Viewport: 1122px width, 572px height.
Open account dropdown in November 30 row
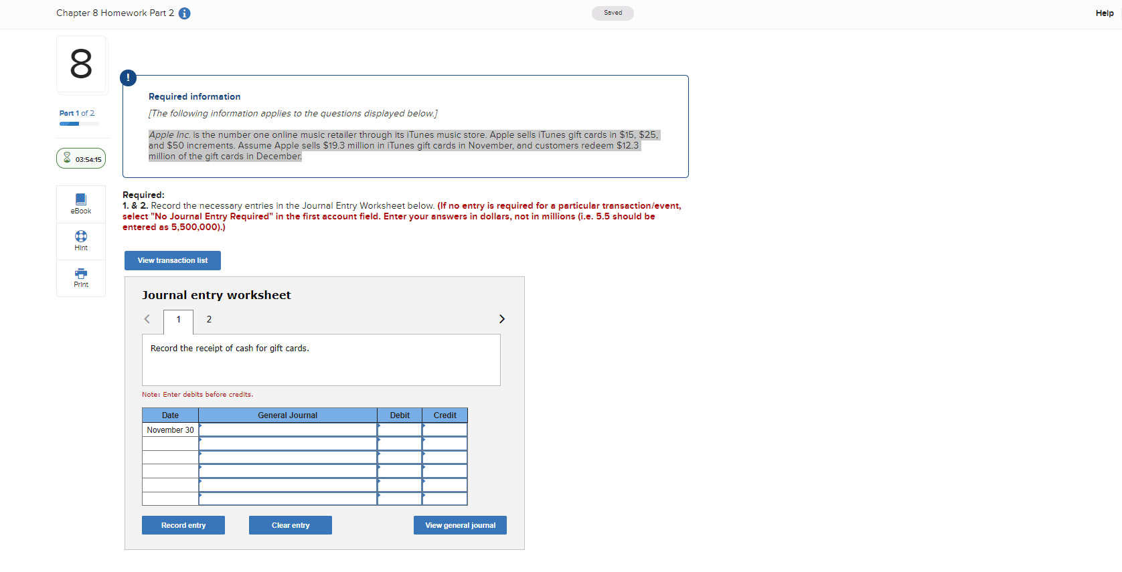(288, 430)
